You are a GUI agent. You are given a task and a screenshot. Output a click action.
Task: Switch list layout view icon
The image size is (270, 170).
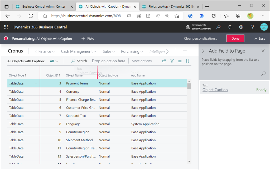point(180,61)
